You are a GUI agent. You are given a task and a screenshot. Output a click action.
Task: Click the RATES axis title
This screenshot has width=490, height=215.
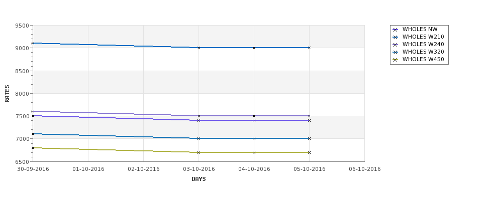point(7,94)
